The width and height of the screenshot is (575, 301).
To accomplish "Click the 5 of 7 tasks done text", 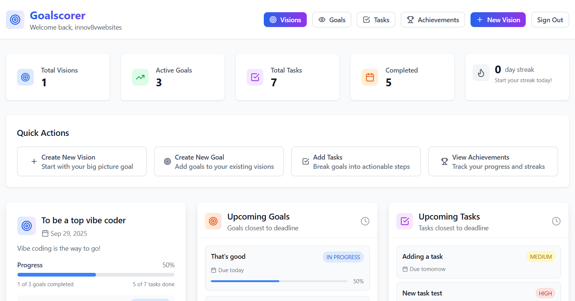I will click(x=153, y=284).
